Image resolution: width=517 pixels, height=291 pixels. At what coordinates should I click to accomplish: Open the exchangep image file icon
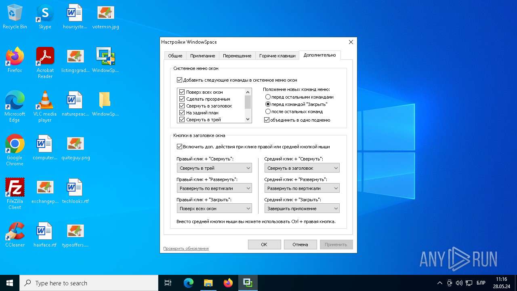(45, 192)
